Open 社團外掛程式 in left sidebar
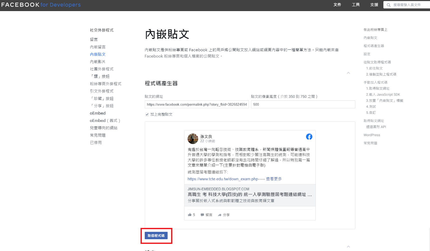This screenshot has width=430, height=251. coord(102,69)
